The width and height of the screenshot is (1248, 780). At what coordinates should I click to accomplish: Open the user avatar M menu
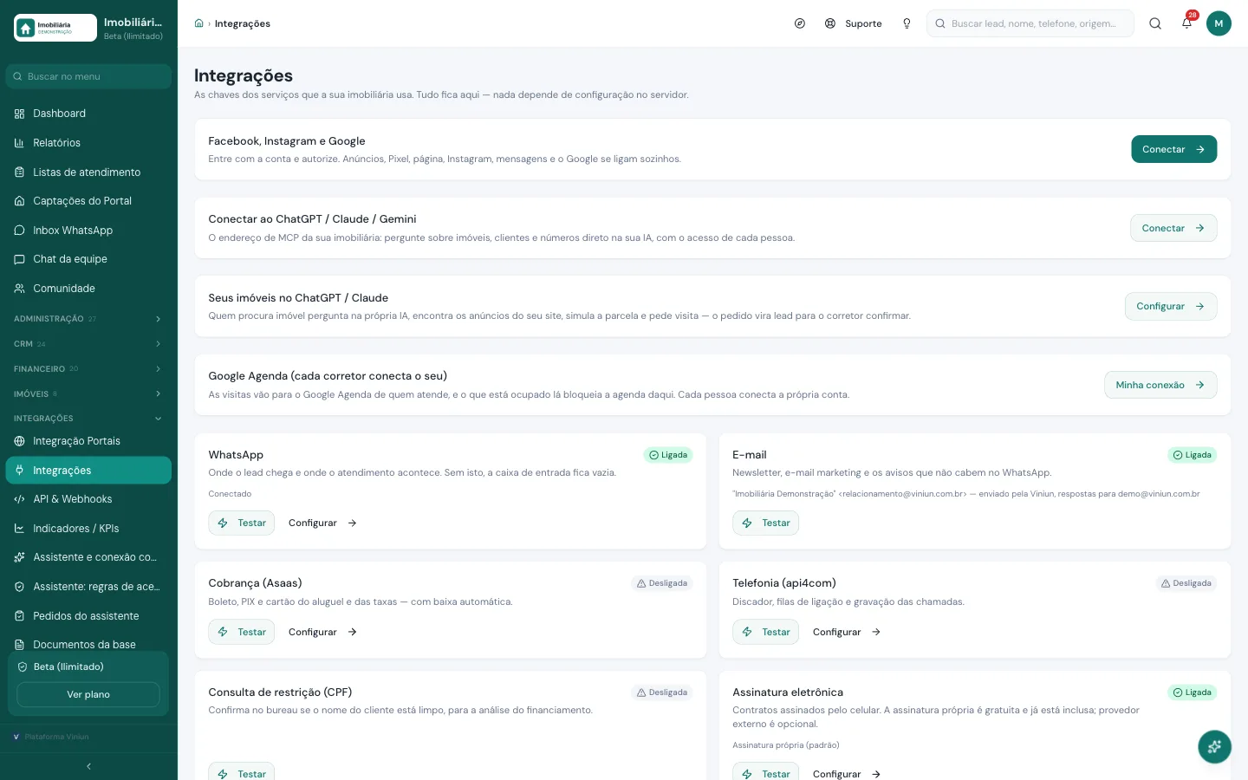[1219, 23]
